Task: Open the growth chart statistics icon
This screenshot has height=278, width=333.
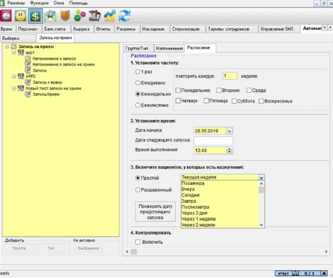Action: (x=110, y=16)
